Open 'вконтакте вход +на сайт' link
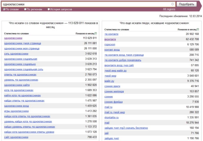This screenshot has height=141, width=203. click(119, 65)
